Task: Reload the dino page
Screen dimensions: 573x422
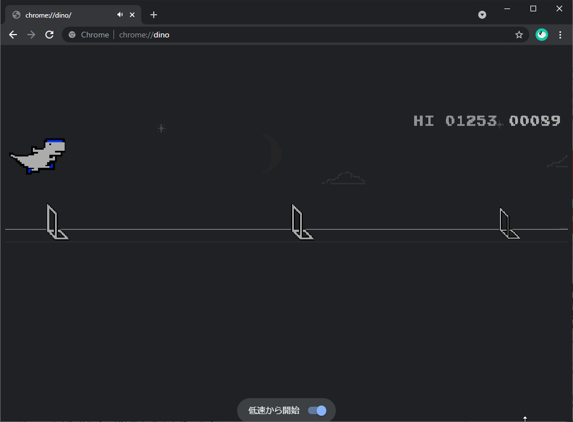Action: (x=49, y=35)
